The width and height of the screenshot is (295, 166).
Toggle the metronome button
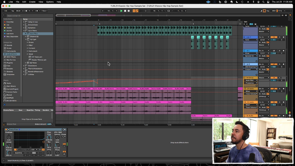coord(36,11)
